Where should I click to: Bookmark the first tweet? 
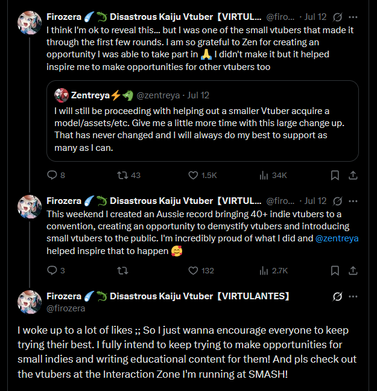[x=335, y=175]
